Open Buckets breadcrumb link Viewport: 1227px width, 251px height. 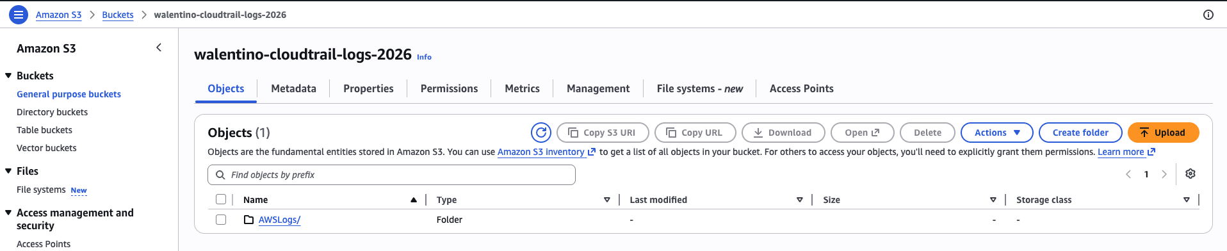point(118,15)
